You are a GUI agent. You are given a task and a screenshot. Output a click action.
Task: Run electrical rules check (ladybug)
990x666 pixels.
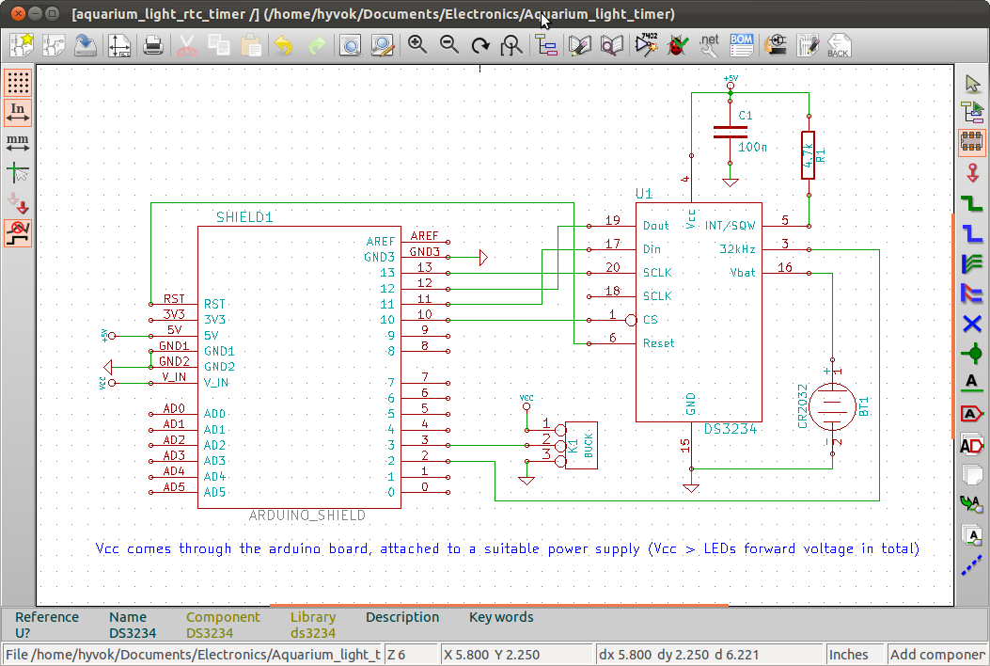pyautogui.click(x=677, y=45)
